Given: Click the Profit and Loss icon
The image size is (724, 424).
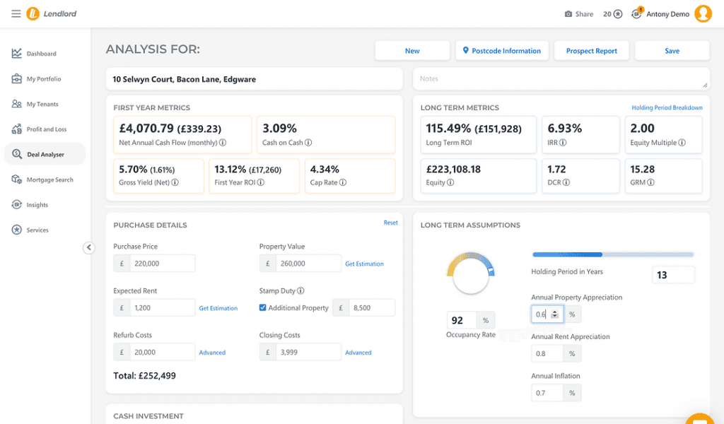Looking at the screenshot, I should (17, 129).
